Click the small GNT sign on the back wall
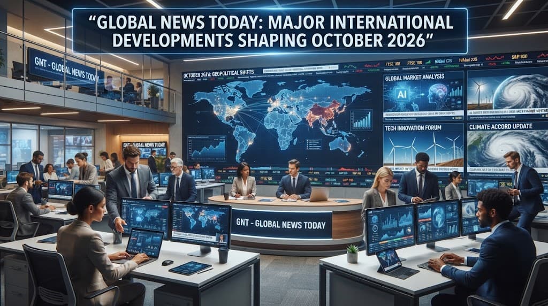This screenshot has width=548, height=306. coord(144,144)
